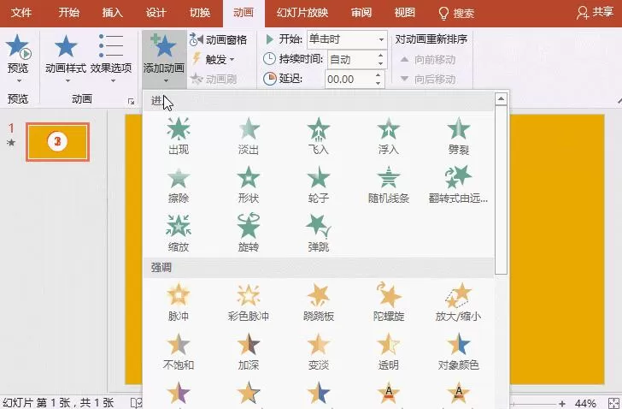622x409 pixels.
Task: Open the 文件 tab
Action: tap(21, 13)
